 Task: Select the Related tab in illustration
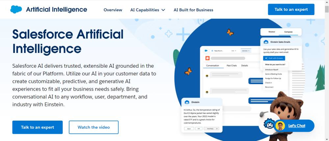tap(272, 32)
